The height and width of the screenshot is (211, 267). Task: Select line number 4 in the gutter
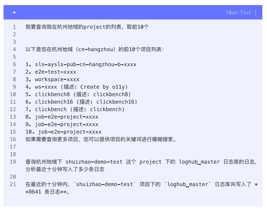tap(14, 49)
